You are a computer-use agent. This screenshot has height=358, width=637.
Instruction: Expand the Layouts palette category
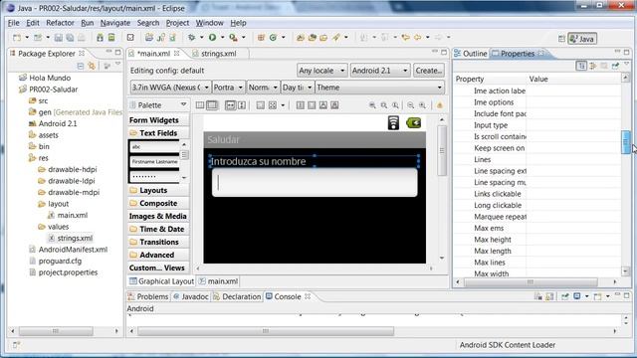click(x=158, y=190)
